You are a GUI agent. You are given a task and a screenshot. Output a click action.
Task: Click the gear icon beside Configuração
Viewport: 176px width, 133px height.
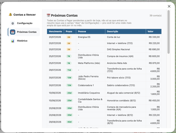pyautogui.click(x=13, y=23)
